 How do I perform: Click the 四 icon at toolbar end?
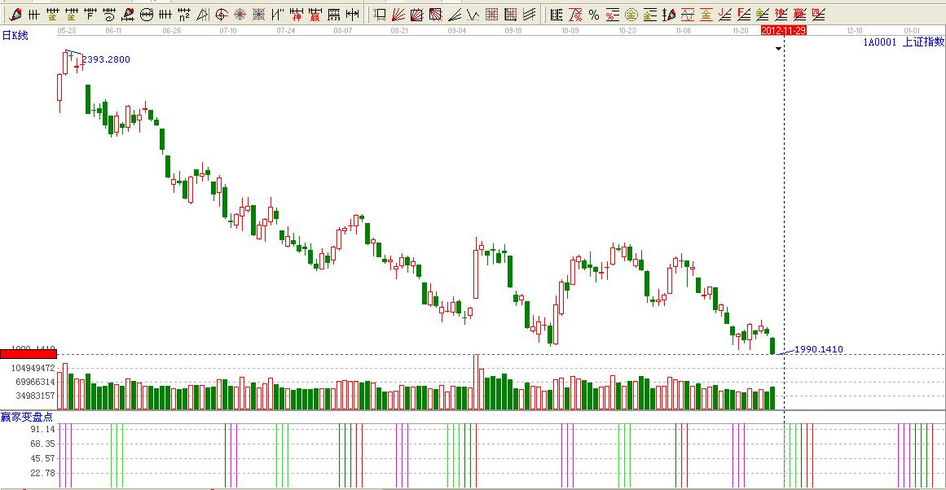(818, 14)
